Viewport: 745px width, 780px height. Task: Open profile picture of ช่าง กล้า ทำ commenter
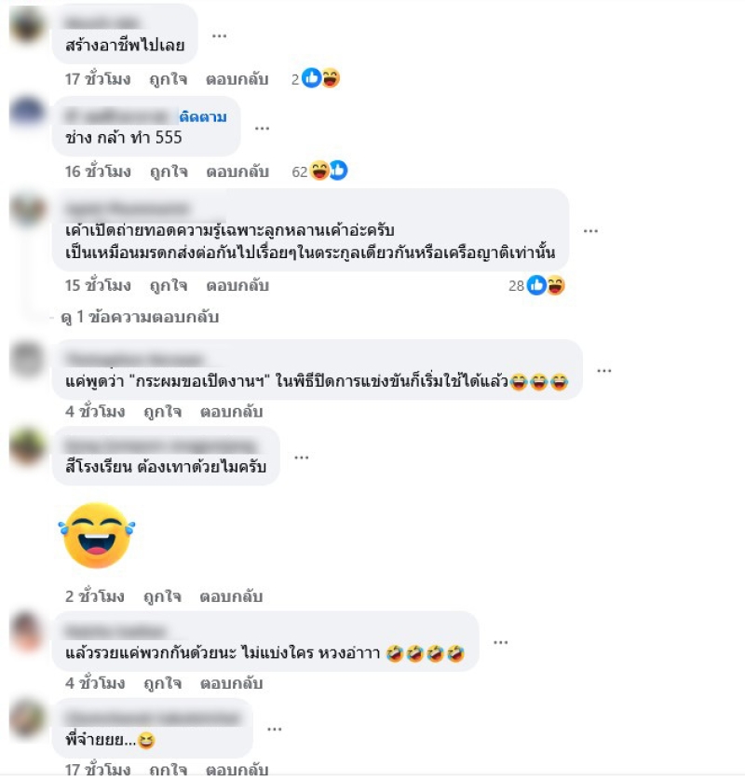click(x=27, y=112)
